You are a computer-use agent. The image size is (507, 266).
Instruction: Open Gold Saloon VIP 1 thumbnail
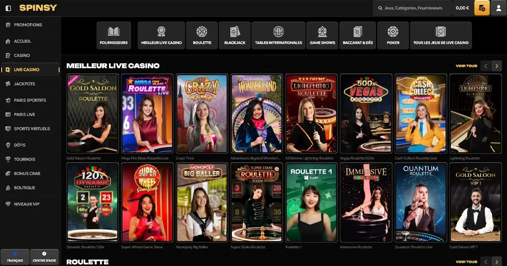pyautogui.click(x=476, y=202)
